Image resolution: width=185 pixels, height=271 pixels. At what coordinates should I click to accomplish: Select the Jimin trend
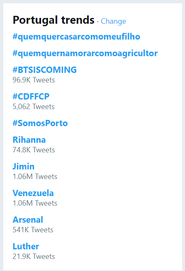pyautogui.click(x=23, y=167)
